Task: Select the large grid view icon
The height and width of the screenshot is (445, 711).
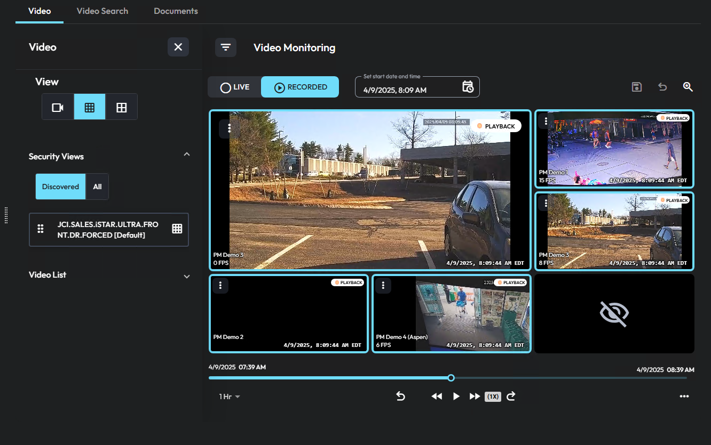Action: [x=89, y=107]
